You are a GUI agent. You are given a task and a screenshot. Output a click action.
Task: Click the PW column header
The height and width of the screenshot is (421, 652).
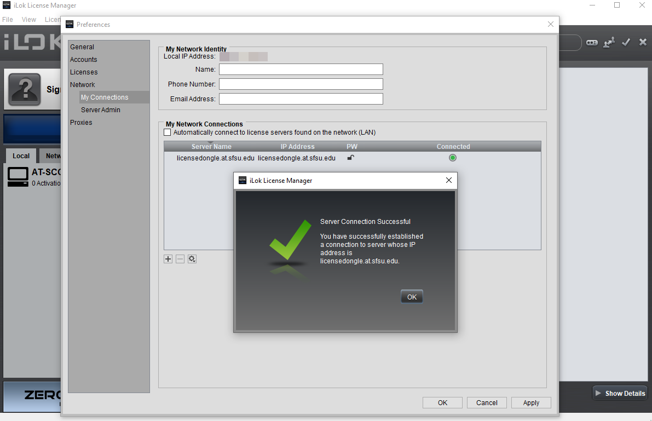coord(352,146)
